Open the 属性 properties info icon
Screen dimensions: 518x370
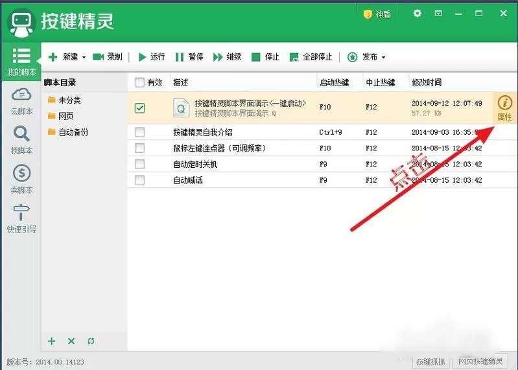(x=504, y=108)
